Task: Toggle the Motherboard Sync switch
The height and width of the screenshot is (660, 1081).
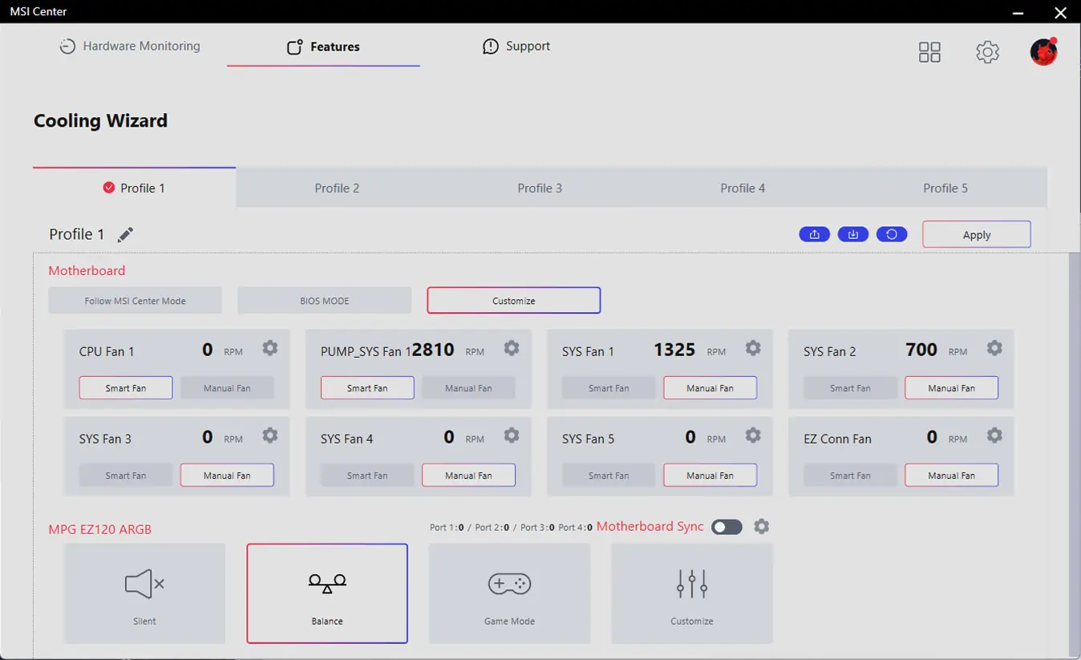Action: click(727, 527)
